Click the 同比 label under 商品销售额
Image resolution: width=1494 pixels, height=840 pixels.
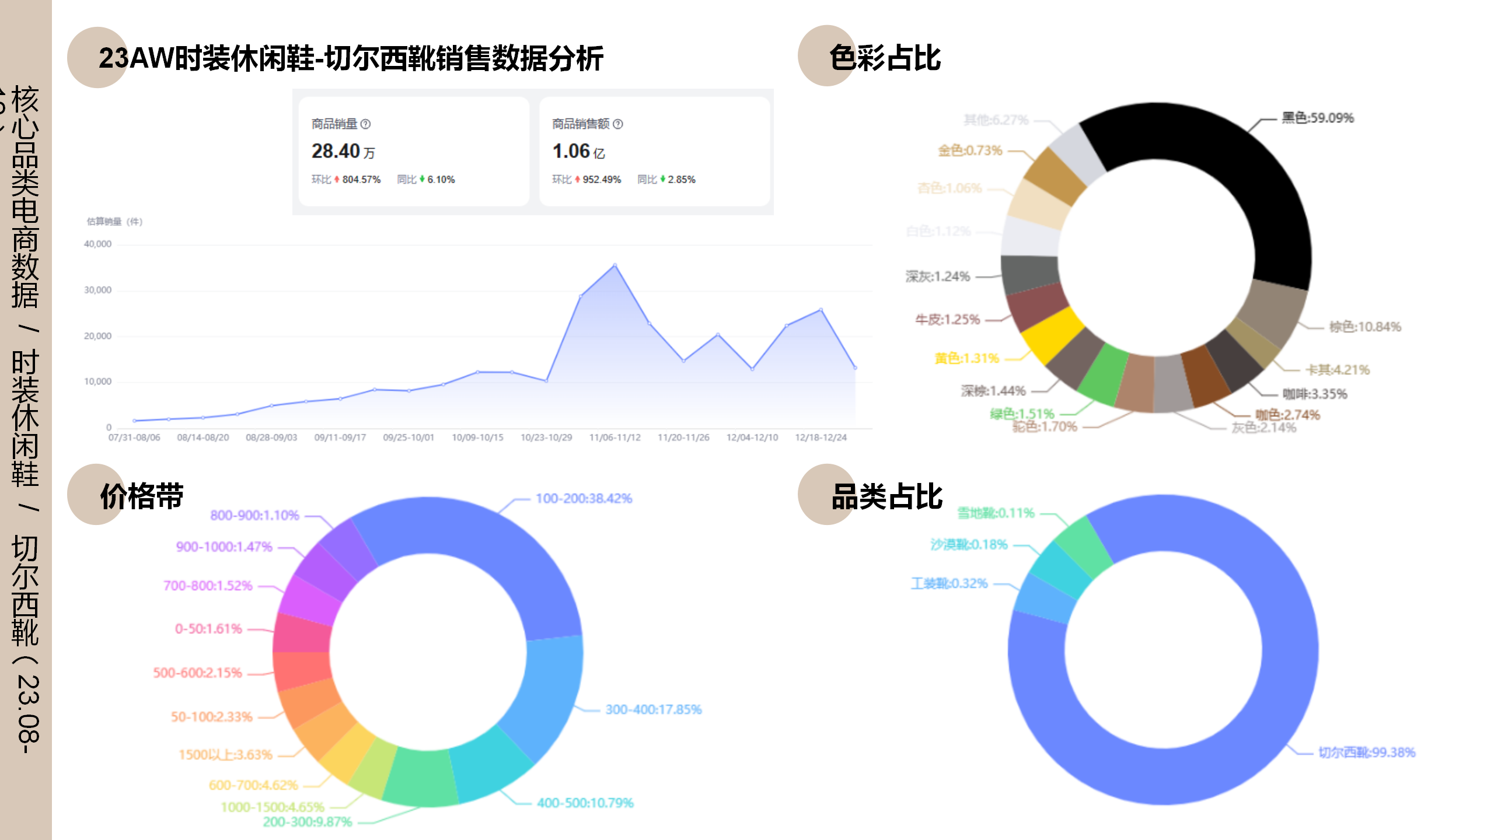coord(647,179)
